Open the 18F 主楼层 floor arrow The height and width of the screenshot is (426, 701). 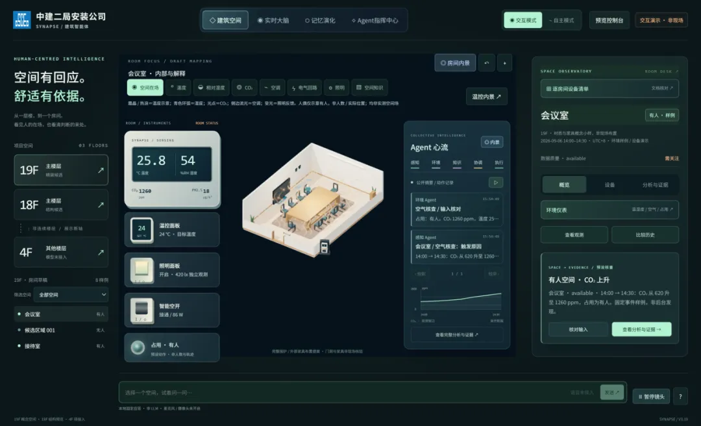(x=101, y=205)
